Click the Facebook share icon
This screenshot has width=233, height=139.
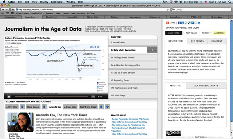tap(179, 23)
